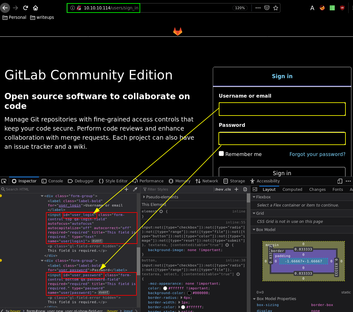Screen dimensions: 353x312
Task: Switch to the Style Editor tab
Action: [x=113, y=181]
